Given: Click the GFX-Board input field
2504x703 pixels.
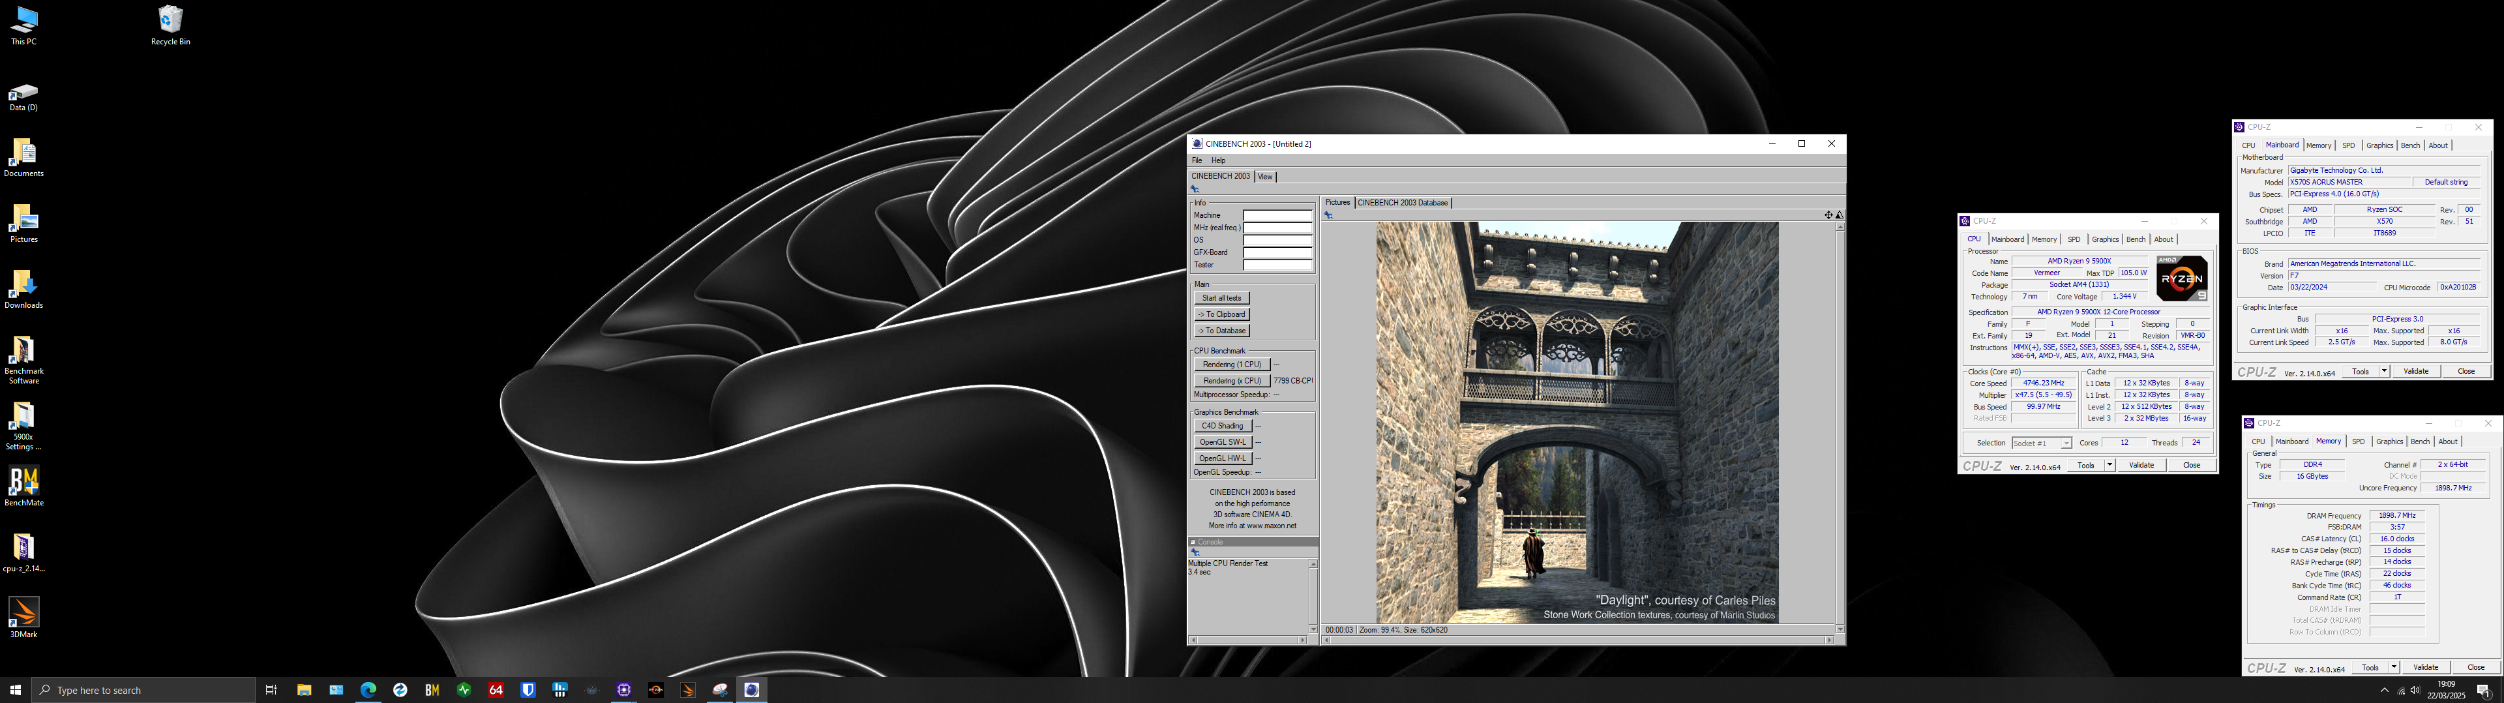Looking at the screenshot, I should coord(1277,253).
